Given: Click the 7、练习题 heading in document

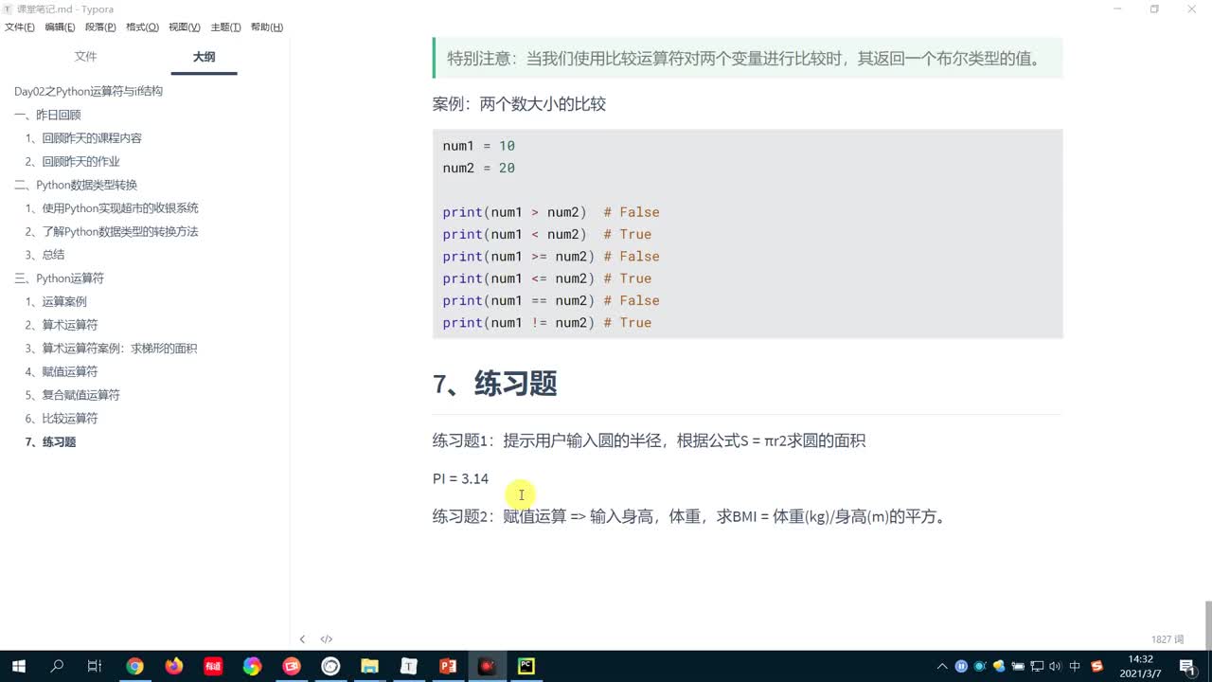Looking at the screenshot, I should [x=494, y=384].
